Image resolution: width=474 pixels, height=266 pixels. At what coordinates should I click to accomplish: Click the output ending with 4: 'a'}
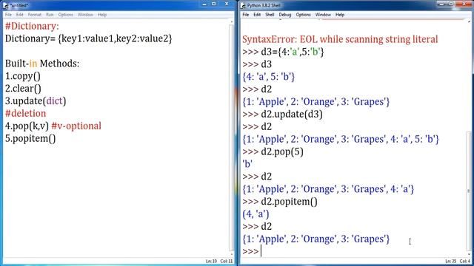[328, 189]
